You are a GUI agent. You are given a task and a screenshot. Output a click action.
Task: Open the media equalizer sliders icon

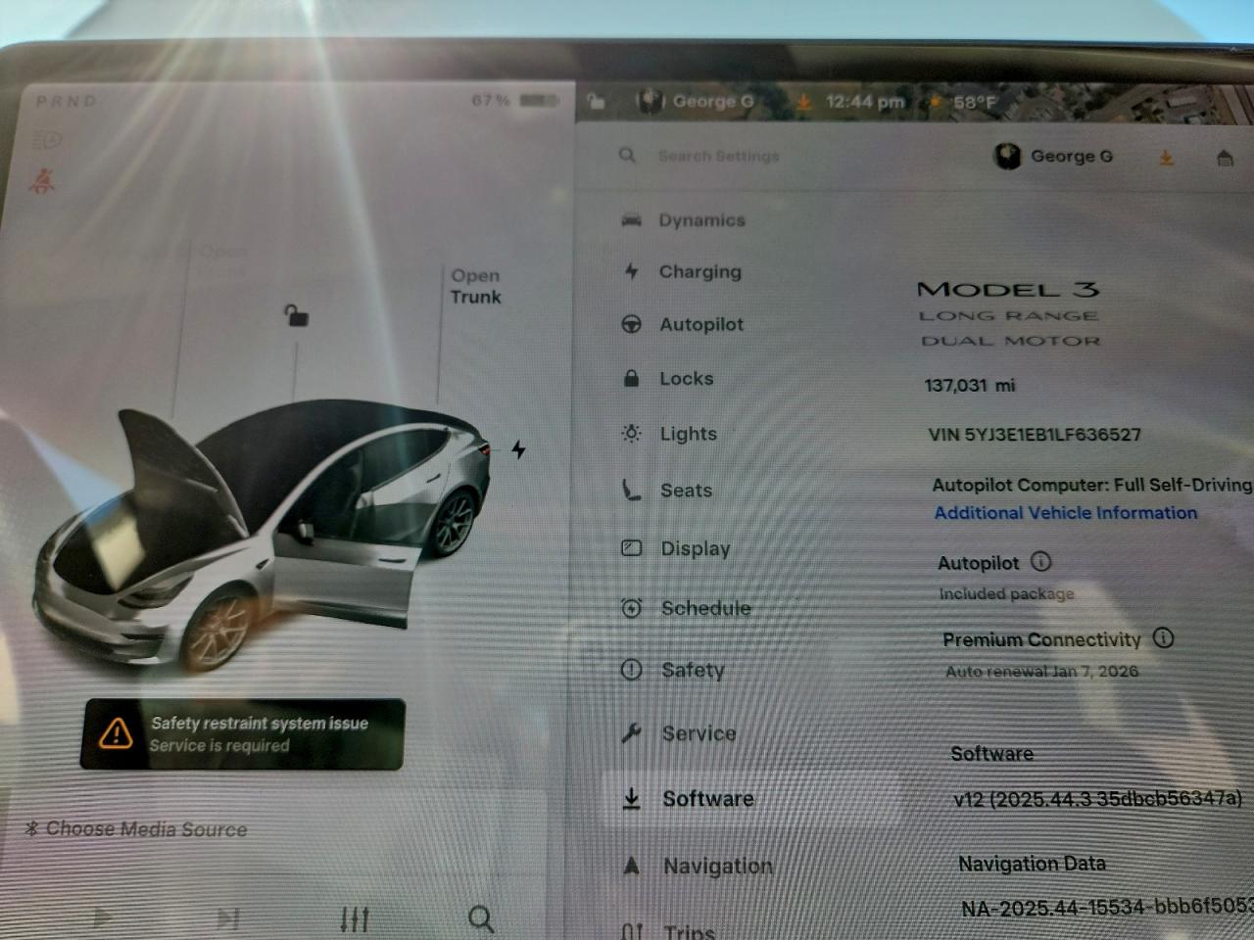pos(355,919)
